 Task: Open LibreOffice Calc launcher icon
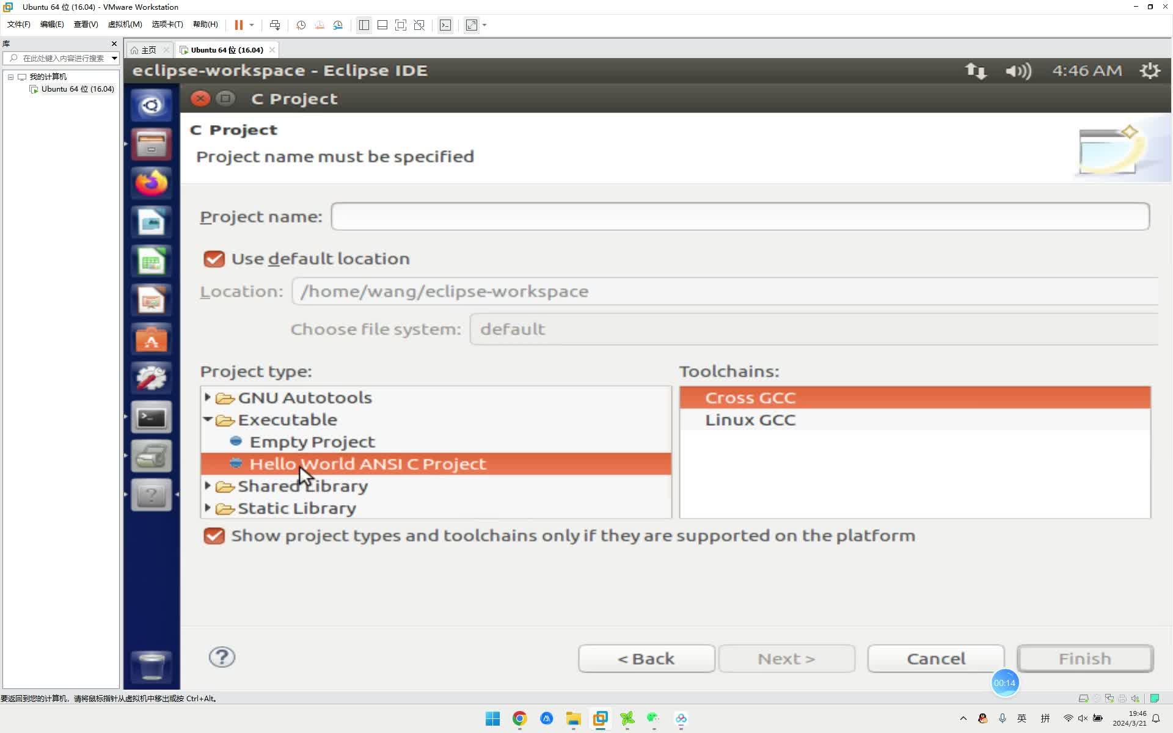(151, 261)
